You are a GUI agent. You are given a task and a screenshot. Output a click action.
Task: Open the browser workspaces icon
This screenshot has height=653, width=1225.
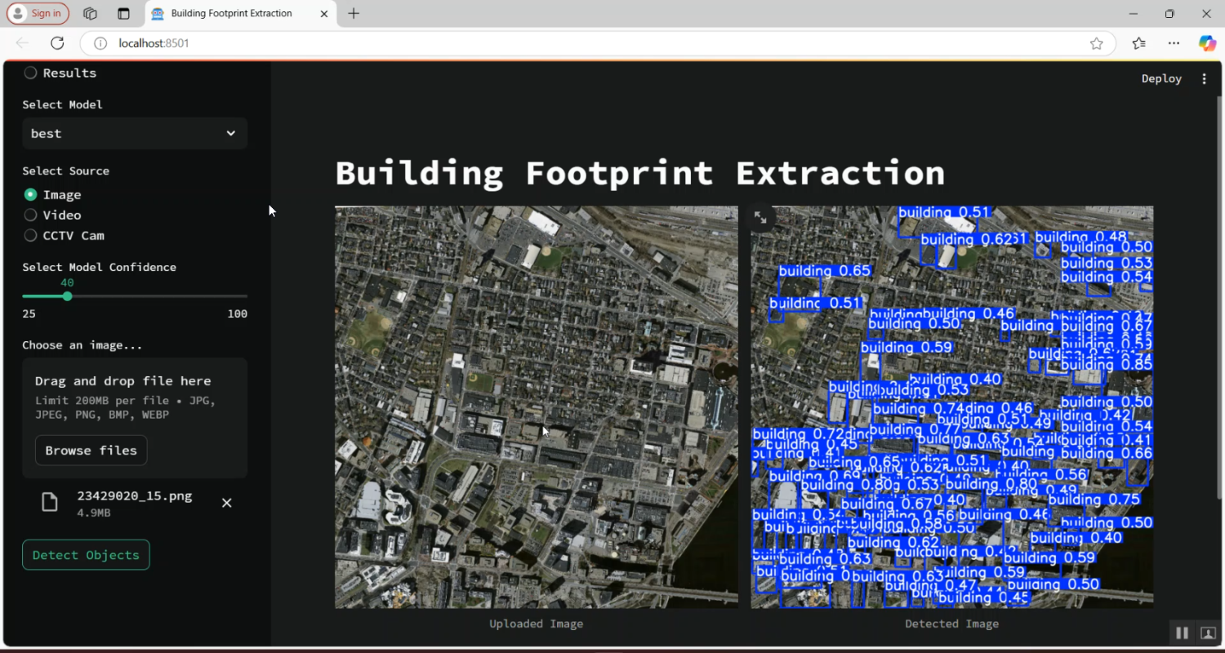pyautogui.click(x=91, y=14)
